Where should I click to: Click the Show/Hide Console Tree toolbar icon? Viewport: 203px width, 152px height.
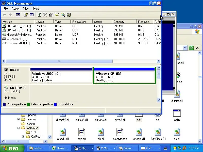(x=18, y=15)
